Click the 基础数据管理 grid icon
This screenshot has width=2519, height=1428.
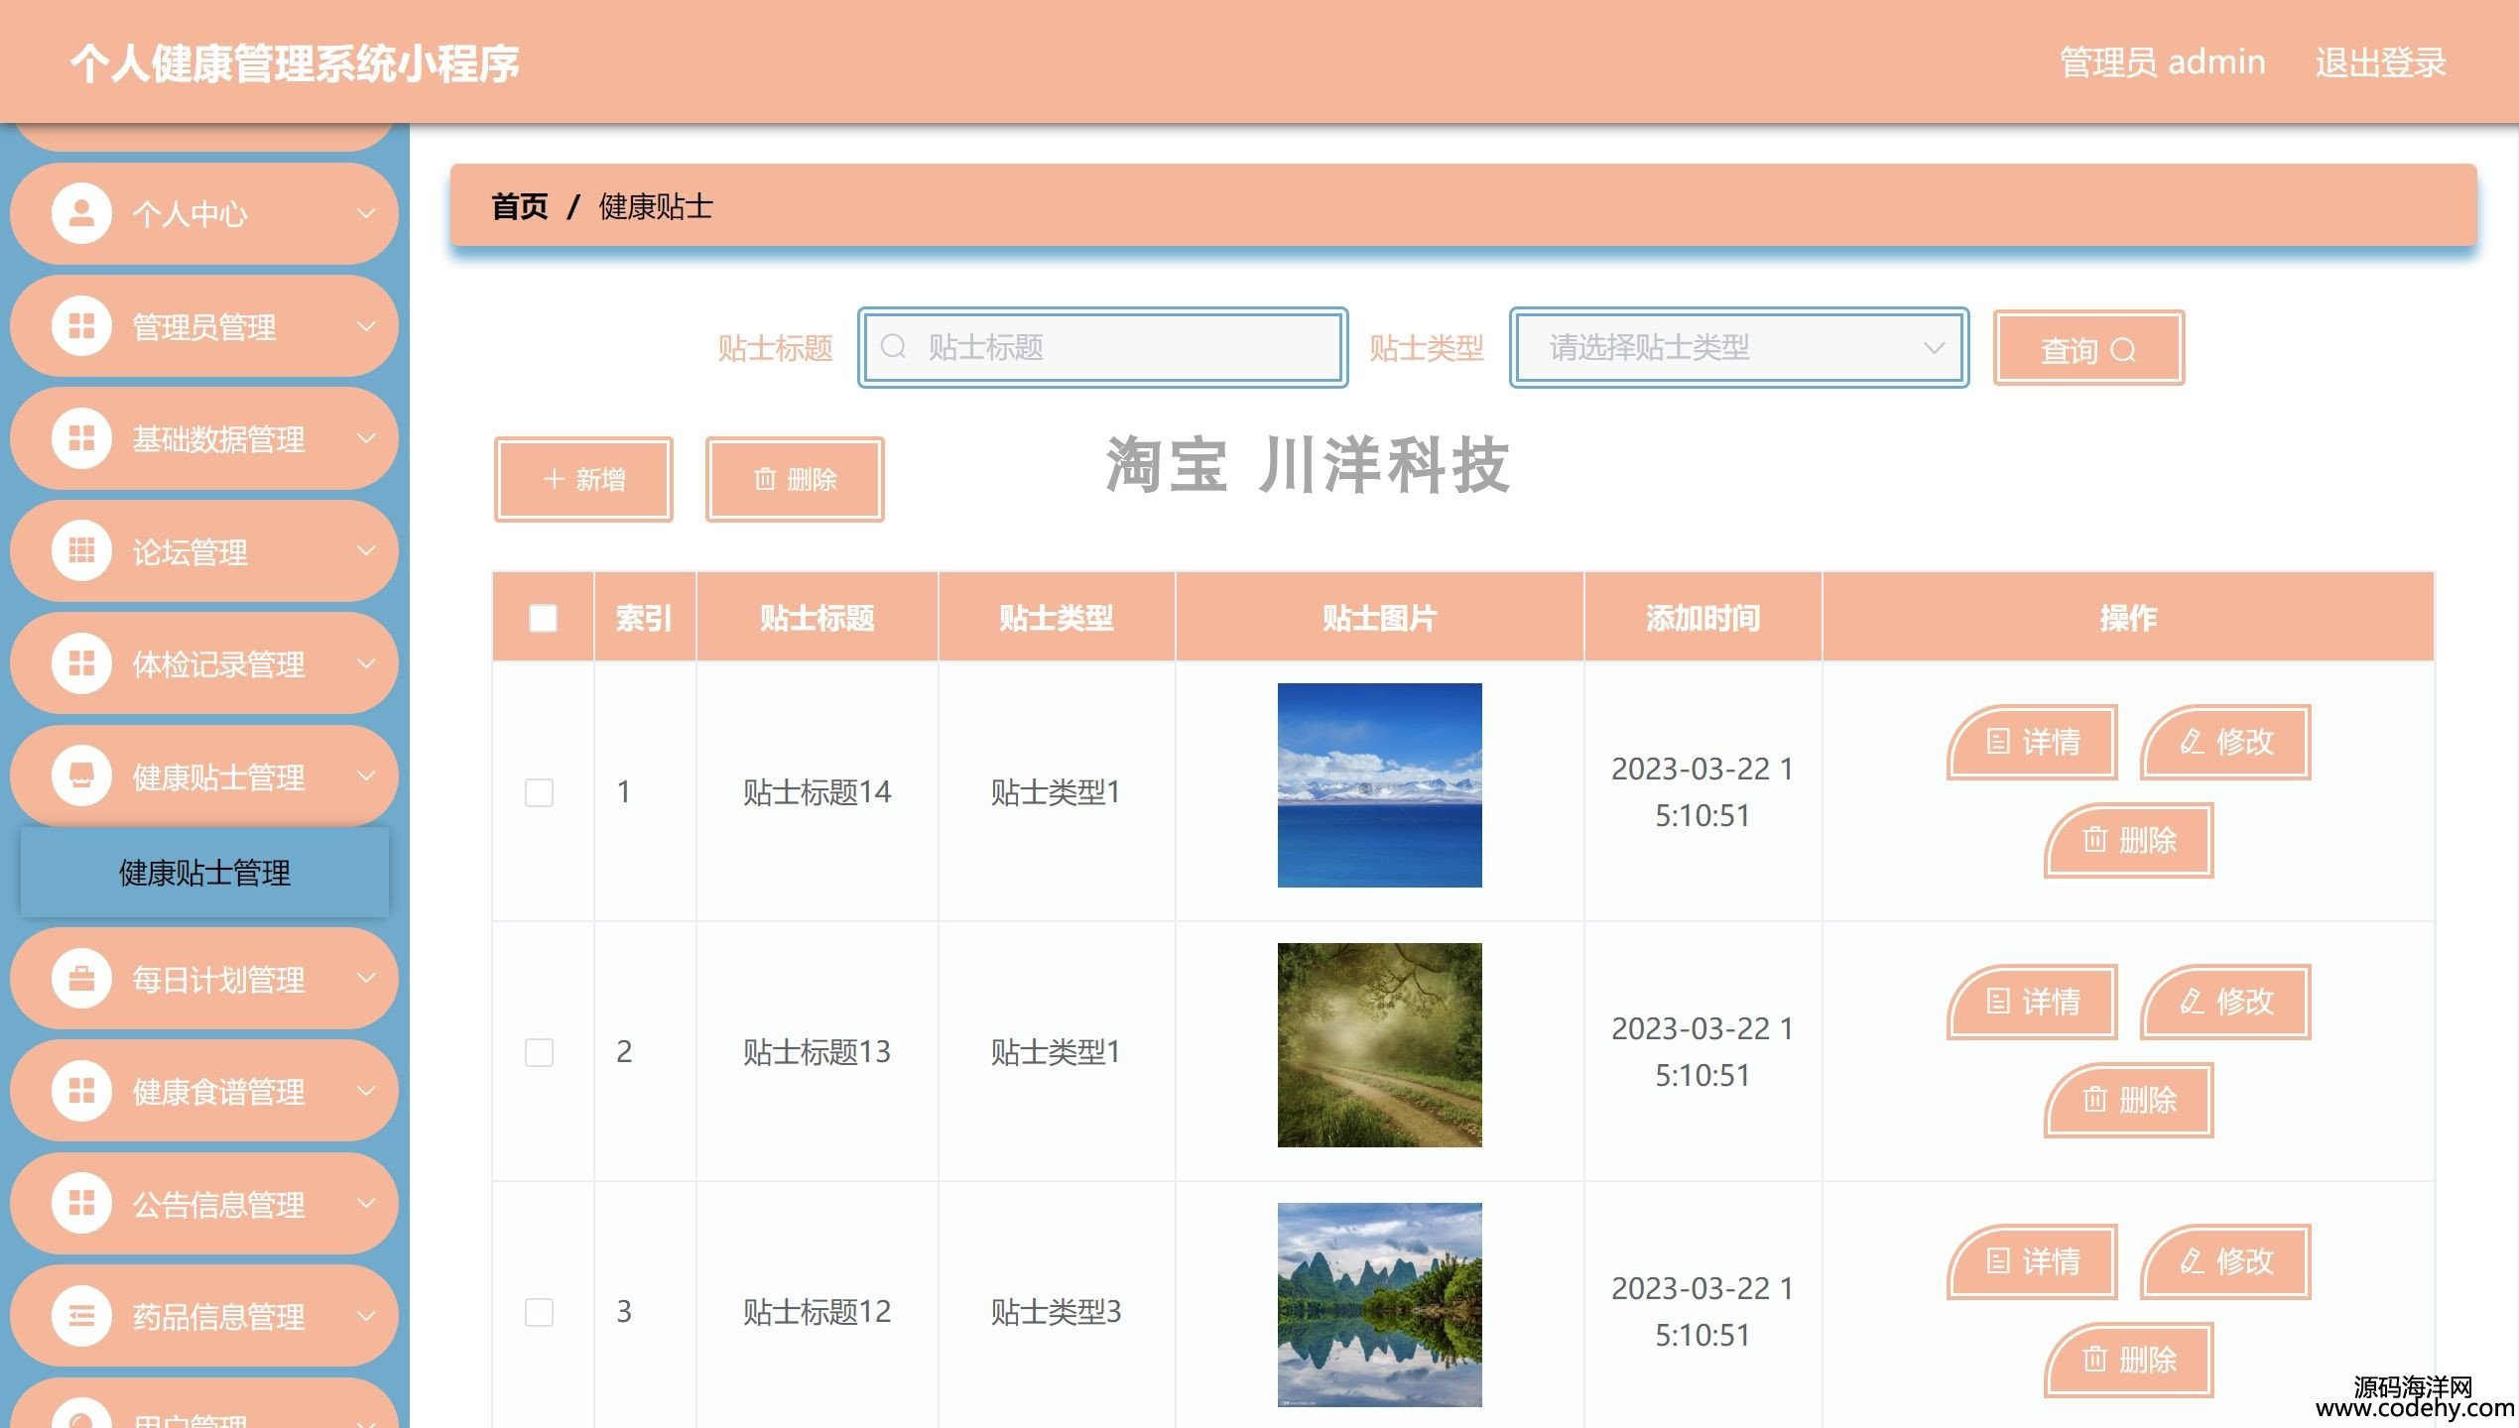81,438
